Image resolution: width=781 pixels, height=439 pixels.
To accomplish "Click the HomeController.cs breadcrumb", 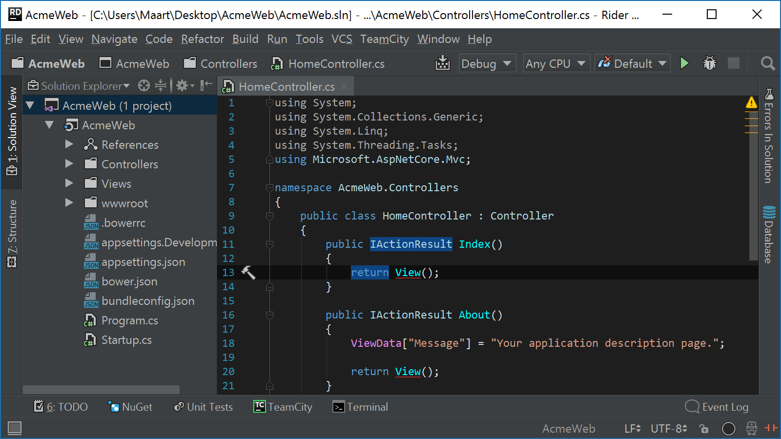I will 328,63.
